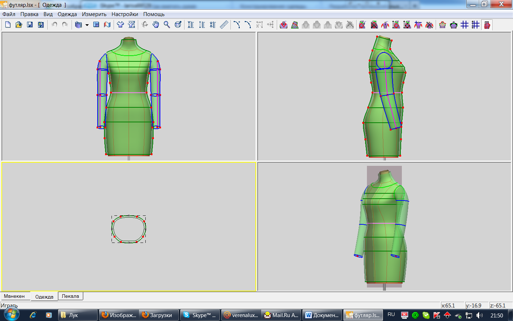513x321 pixels.
Task: Click the remove curve point icon
Action: 248,25
